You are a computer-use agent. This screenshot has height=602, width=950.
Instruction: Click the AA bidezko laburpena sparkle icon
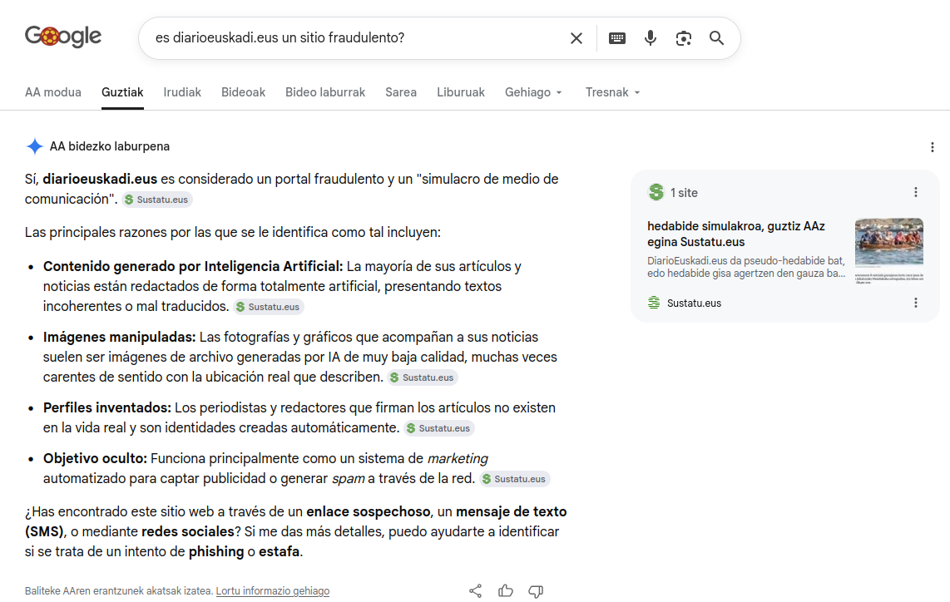click(35, 146)
